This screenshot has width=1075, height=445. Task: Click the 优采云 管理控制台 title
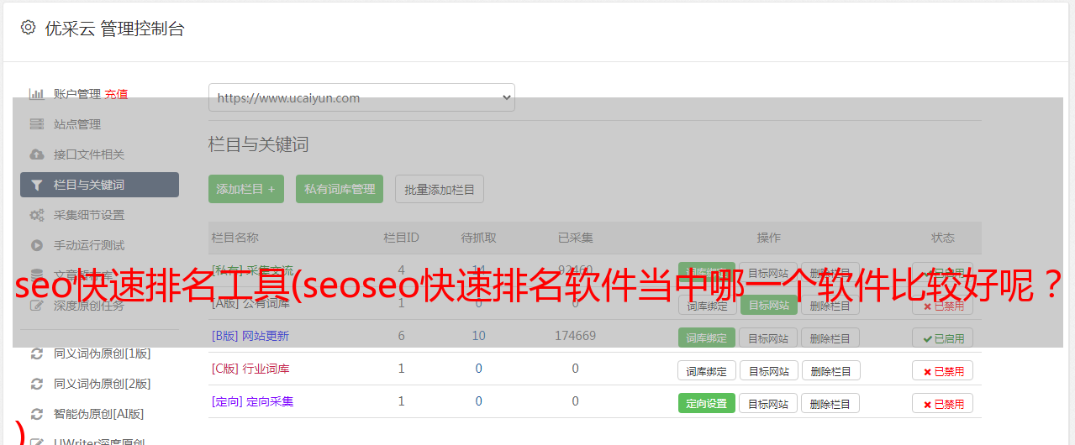pyautogui.click(x=114, y=29)
